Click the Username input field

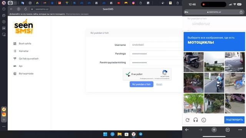(156, 45)
